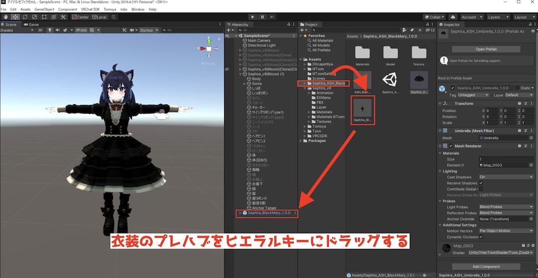Viewport: 538px width, 278px height.
Task: Toggle Center pivot button
Action: (81, 17)
